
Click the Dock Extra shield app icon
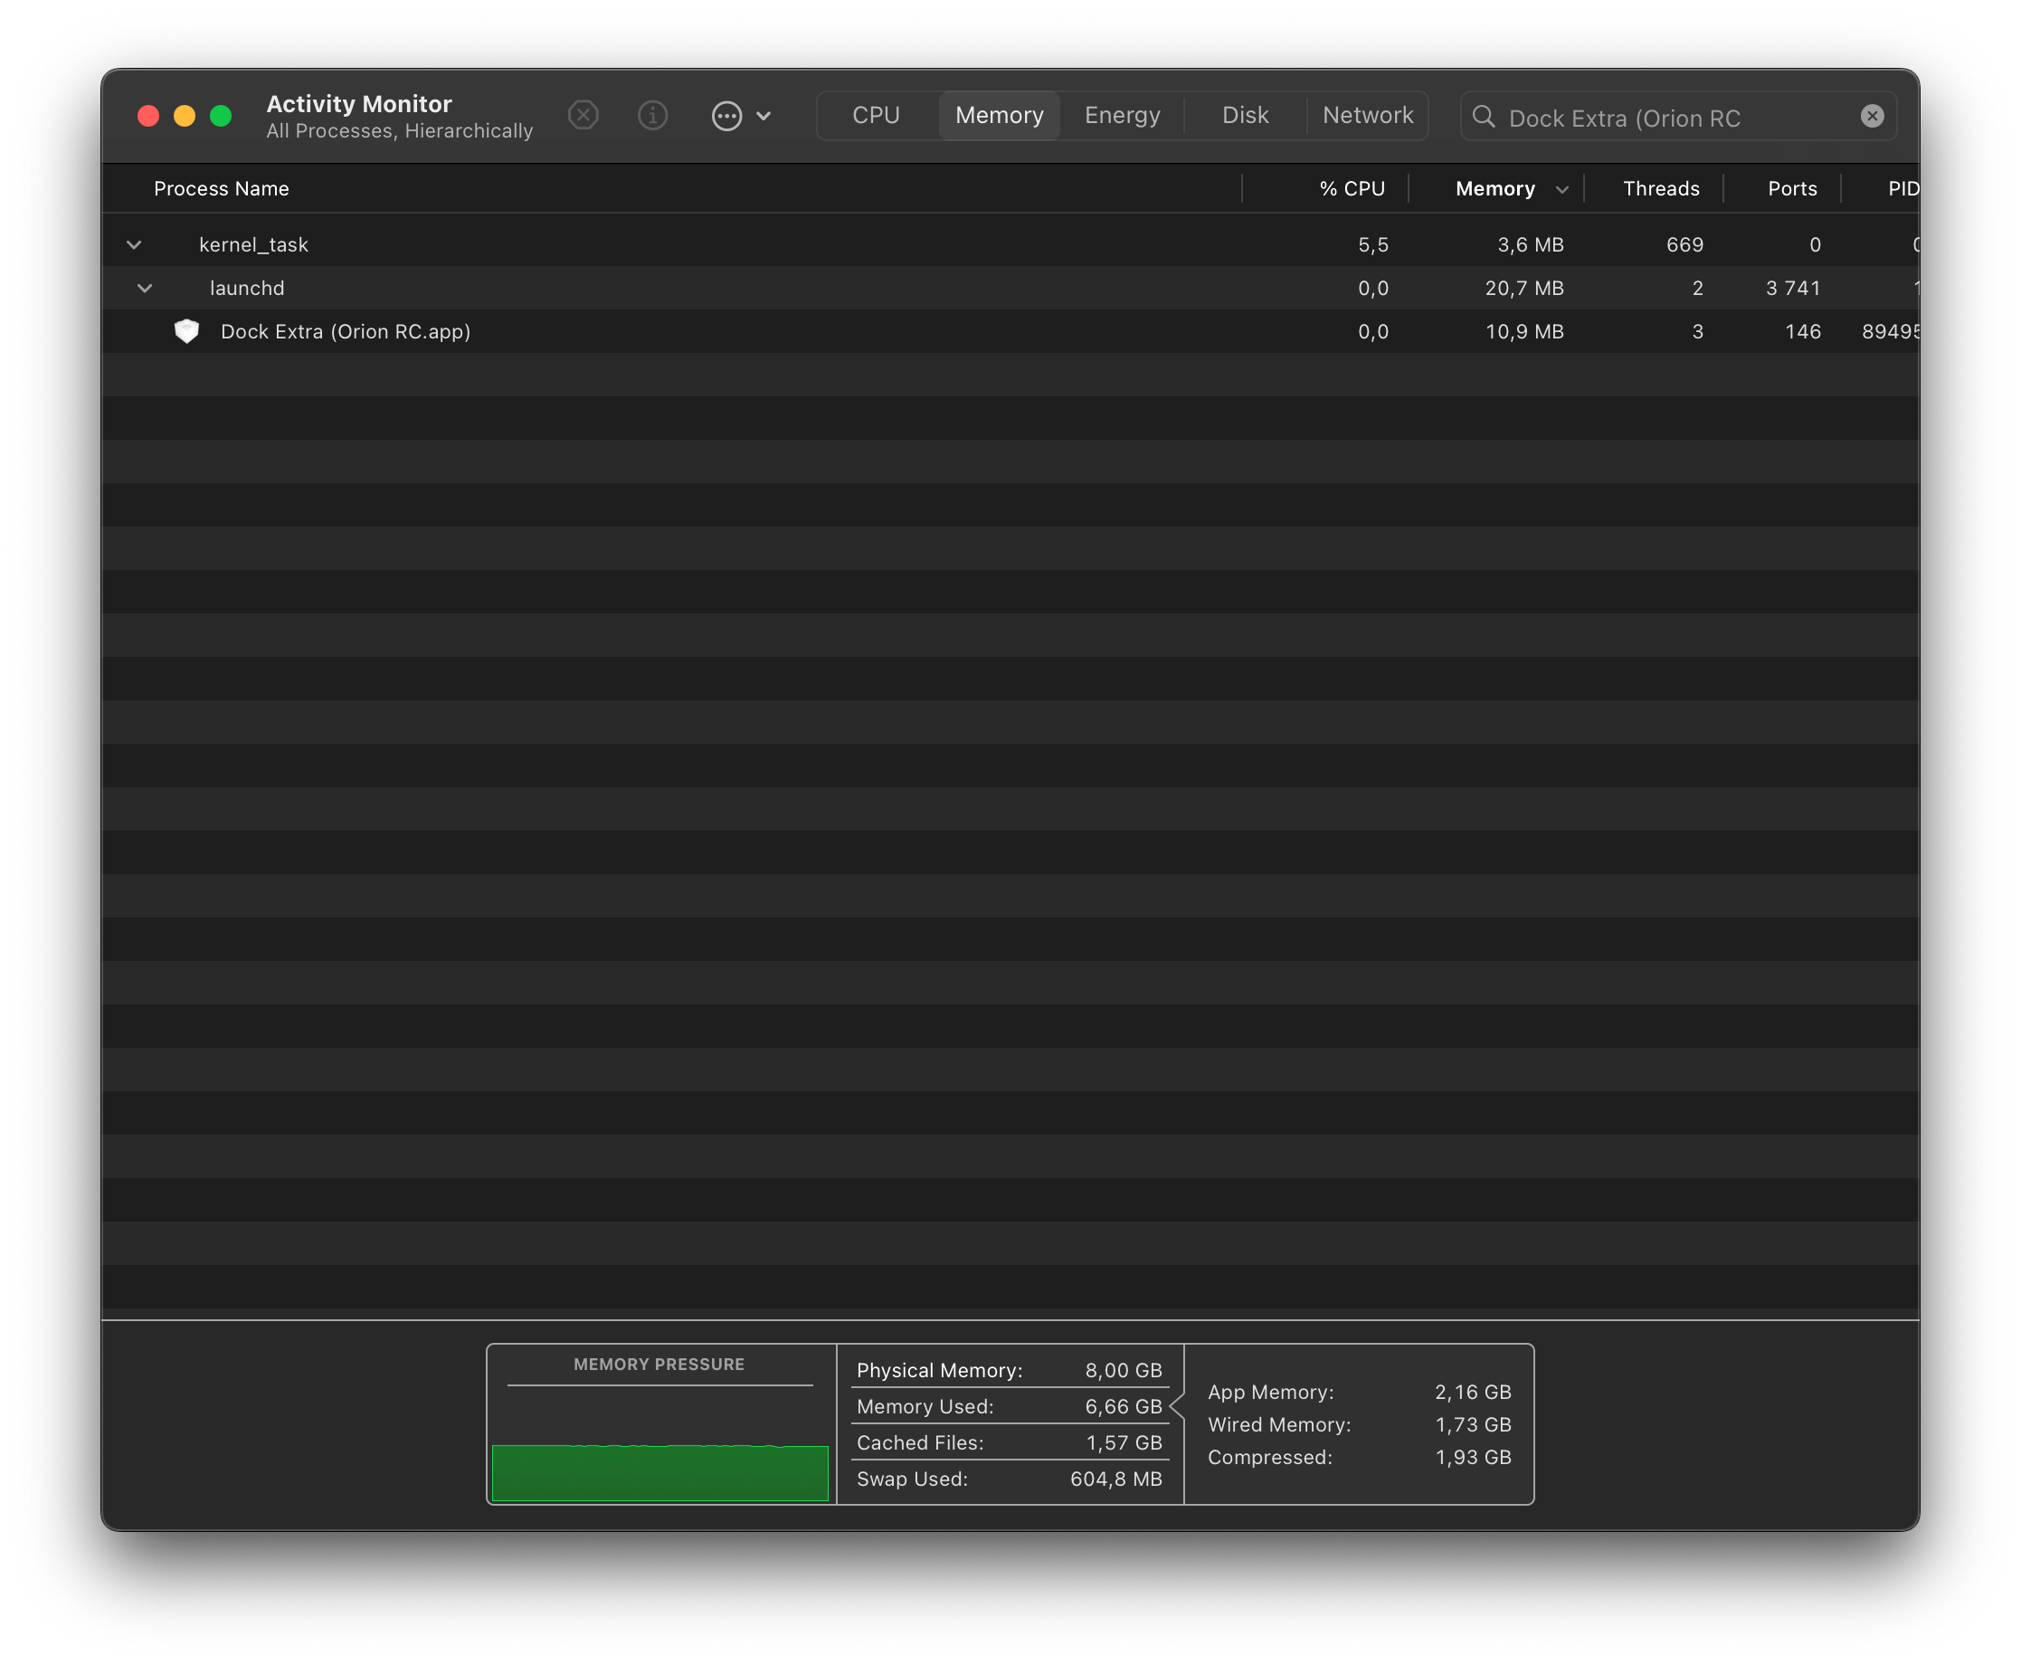[x=187, y=332]
